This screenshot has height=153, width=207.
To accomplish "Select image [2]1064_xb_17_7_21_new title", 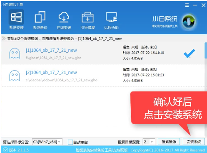I will [51, 72].
